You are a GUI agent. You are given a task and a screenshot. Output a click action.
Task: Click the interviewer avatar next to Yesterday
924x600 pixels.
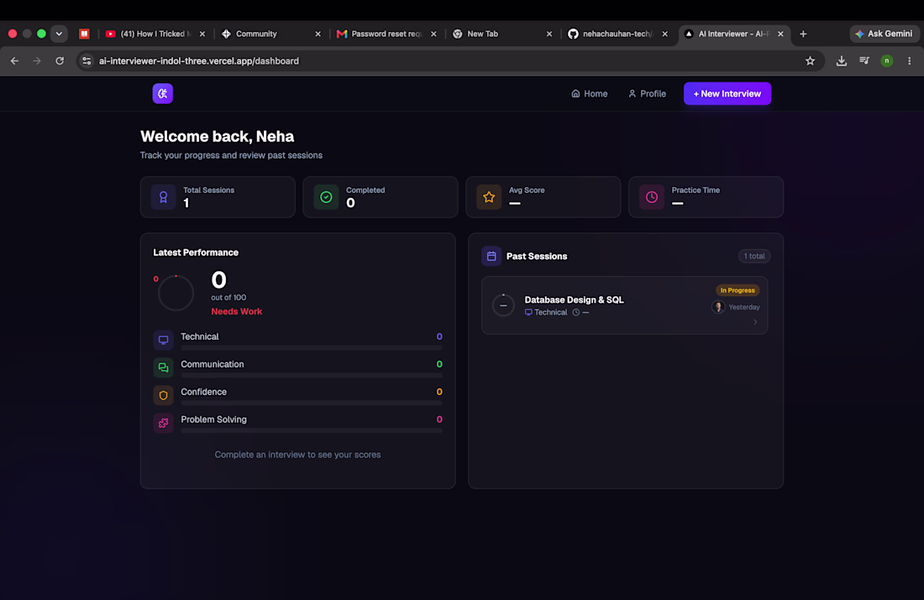coord(717,307)
